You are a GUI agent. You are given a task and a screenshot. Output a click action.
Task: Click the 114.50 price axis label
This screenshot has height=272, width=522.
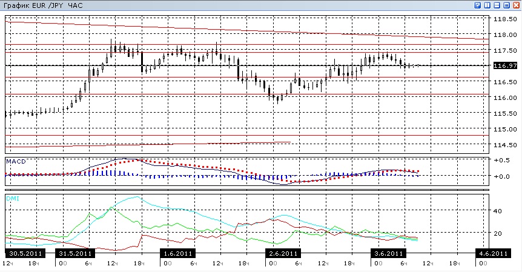[505, 145]
